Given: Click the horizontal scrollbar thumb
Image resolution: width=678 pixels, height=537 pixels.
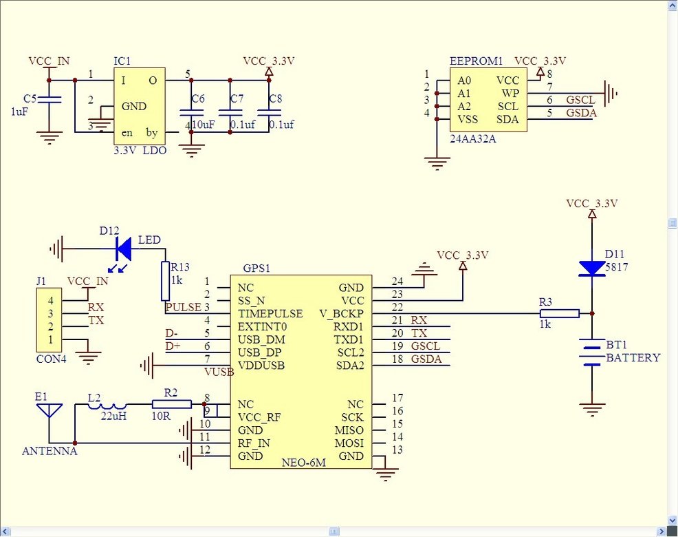Looking at the screenshot, I should pos(333,531).
